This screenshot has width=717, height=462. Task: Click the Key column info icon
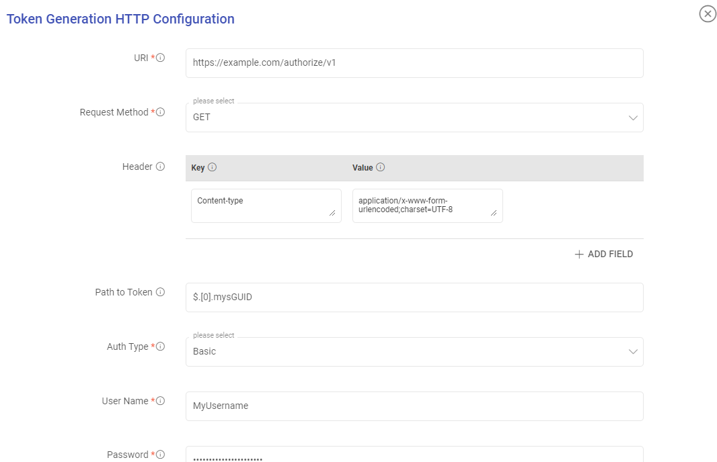tap(212, 167)
